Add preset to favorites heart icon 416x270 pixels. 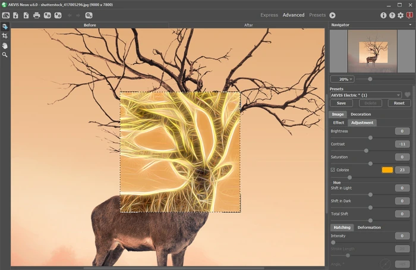[x=408, y=95]
